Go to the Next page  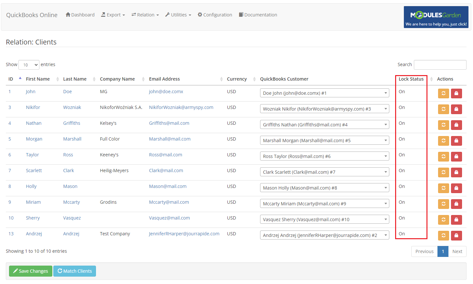point(457,251)
